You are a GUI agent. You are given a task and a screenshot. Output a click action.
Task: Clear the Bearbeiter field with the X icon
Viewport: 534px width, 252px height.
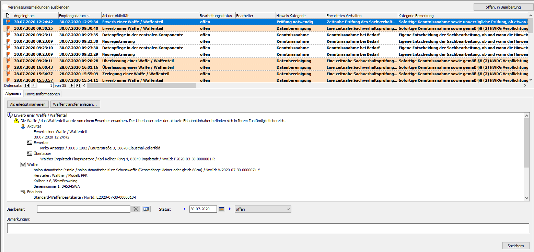click(x=136, y=209)
